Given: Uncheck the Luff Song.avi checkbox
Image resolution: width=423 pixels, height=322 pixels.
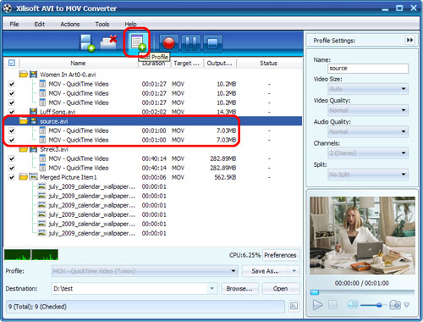Looking at the screenshot, I should [x=12, y=112].
